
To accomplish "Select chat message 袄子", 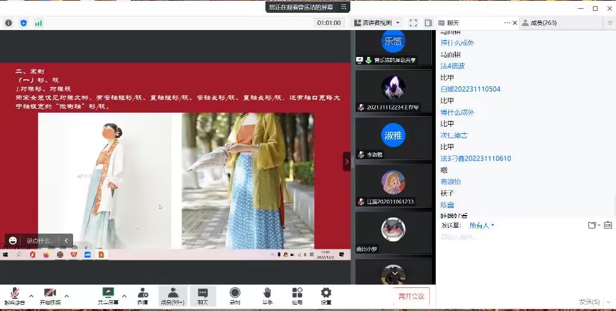I will click(447, 193).
